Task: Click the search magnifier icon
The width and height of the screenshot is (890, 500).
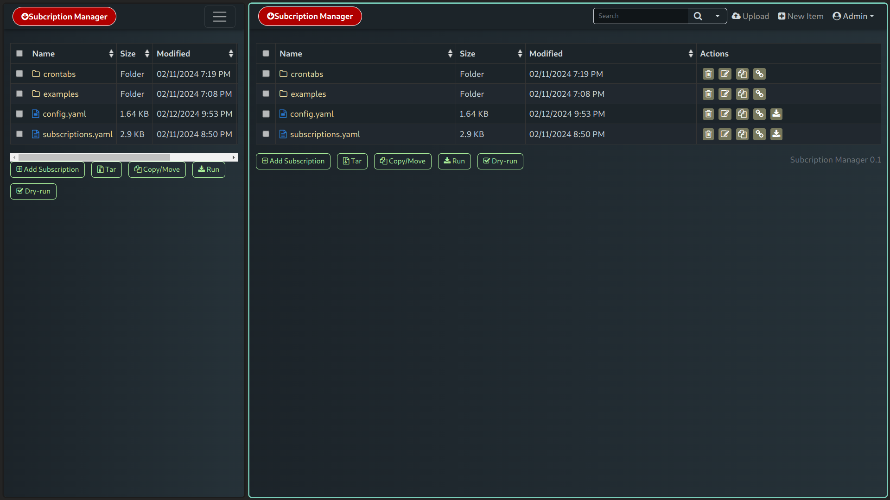Action: point(698,16)
